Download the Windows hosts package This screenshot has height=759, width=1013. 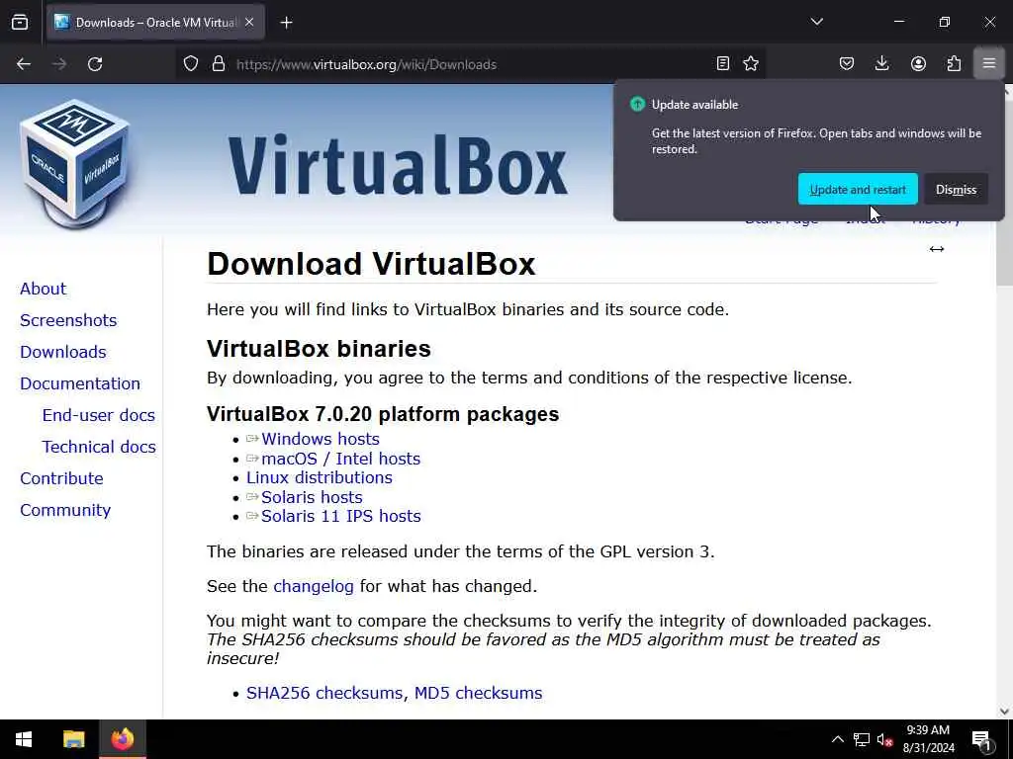point(320,439)
